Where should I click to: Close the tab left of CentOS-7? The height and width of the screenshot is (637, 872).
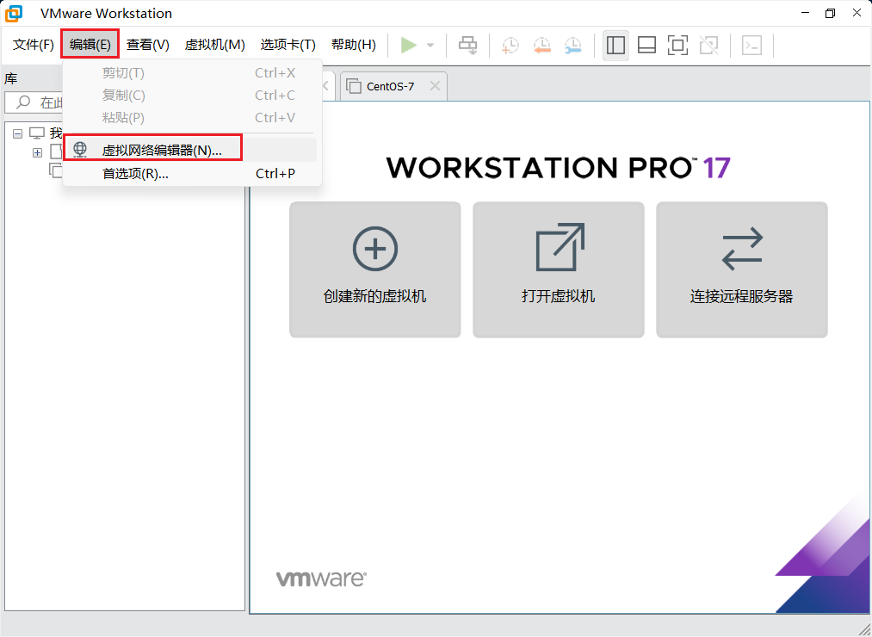point(325,86)
